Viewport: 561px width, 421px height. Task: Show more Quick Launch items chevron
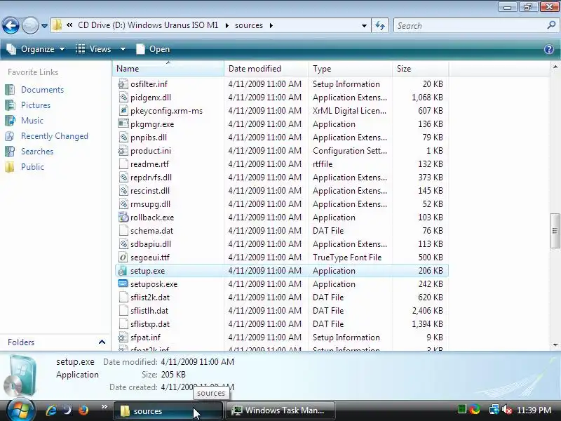click(x=104, y=407)
